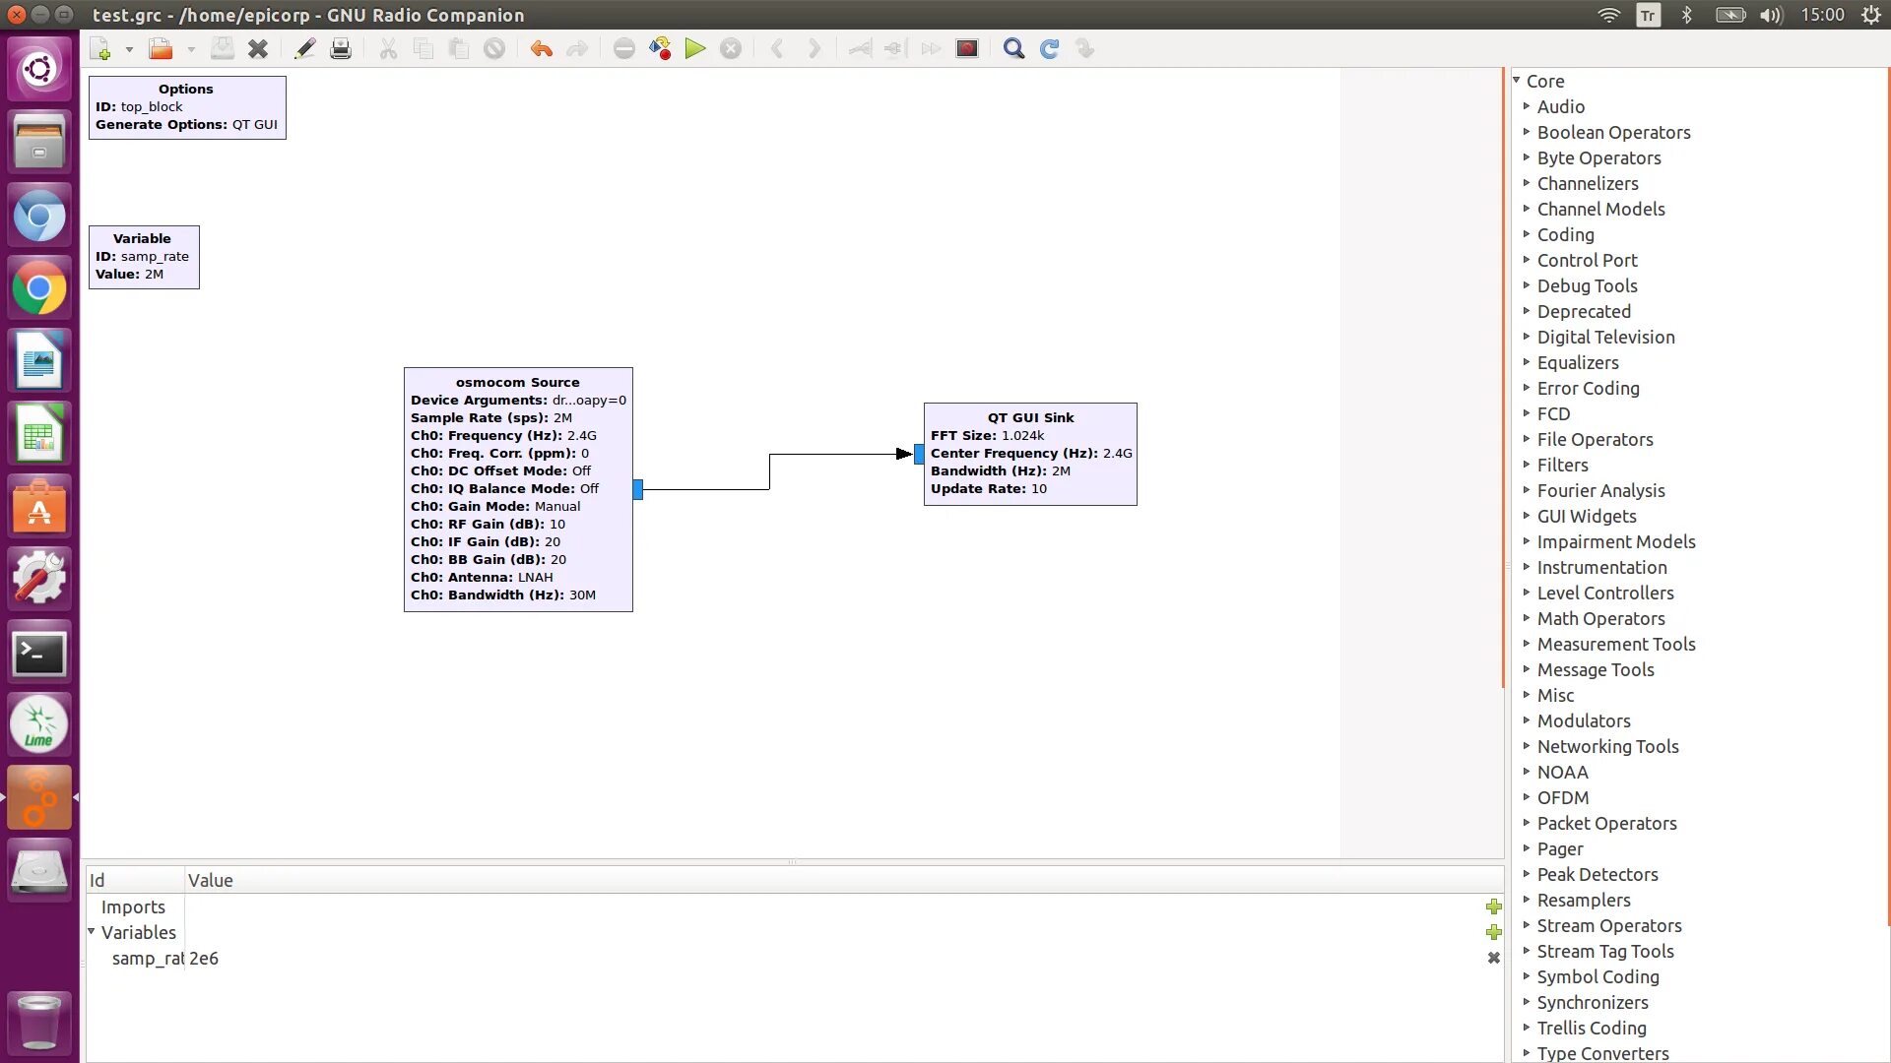Click the find blocks magnifier icon
1891x1063 pixels.
1013,49
